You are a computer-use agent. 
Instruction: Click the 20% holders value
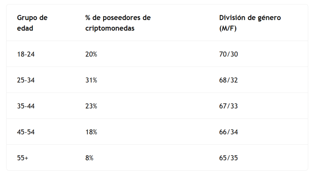click(x=91, y=54)
